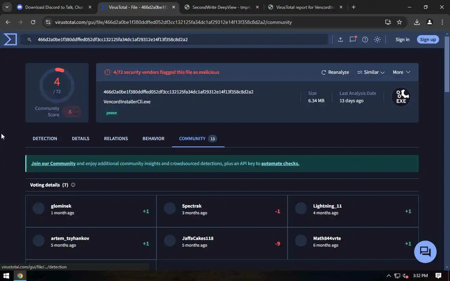Click the muted volume tray icon
450x281 pixels.
(x=406, y=276)
